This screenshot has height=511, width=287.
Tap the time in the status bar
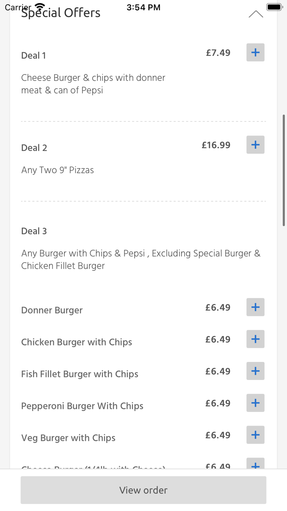(143, 7)
